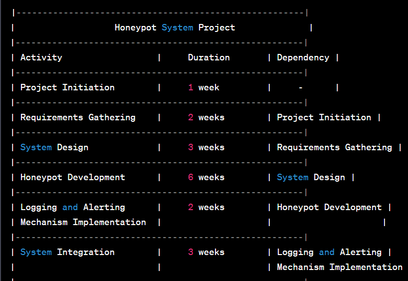Image resolution: width=408 pixels, height=281 pixels.
Task: Click "3 weeks" in the System Integration row
Action: pyautogui.click(x=206, y=252)
